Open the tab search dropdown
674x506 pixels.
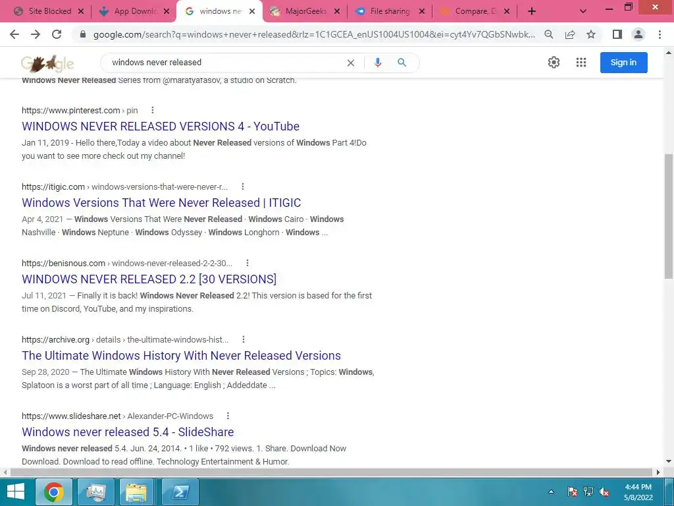pos(583,12)
